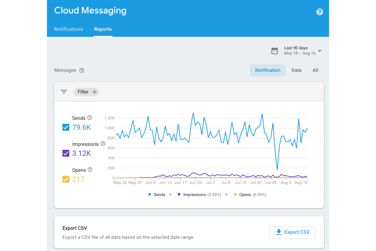Disable the Opens metric checkbox
376x251 pixels.
(66, 179)
